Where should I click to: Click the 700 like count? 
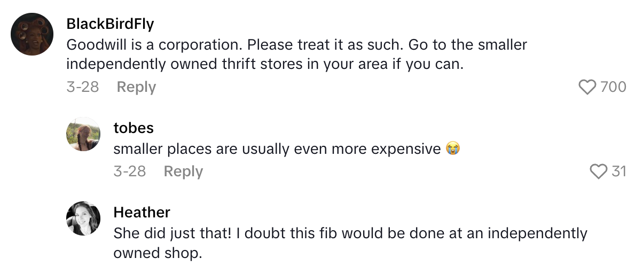coord(613,87)
